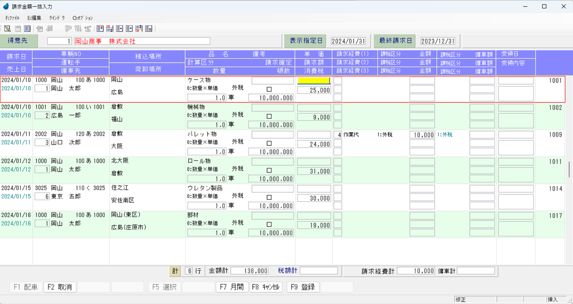Open the E:編集 menu
The height and width of the screenshot is (304, 573).
34,18
